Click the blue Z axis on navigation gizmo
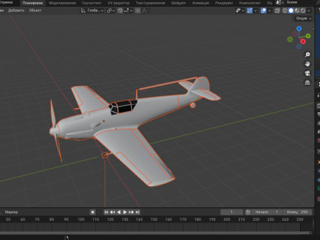 (x=299, y=29)
